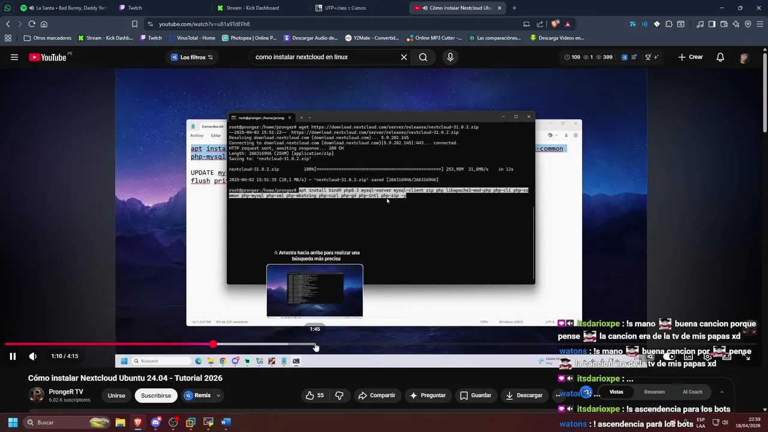Screen dimensions: 768x432
Task: Clear the YouTube search text
Action: pyautogui.click(x=404, y=57)
